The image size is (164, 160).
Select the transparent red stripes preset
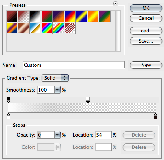70,28
